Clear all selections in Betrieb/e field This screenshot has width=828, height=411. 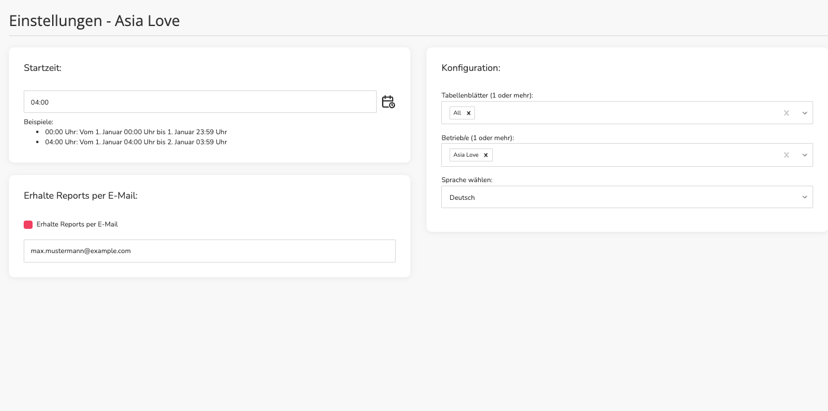787,155
